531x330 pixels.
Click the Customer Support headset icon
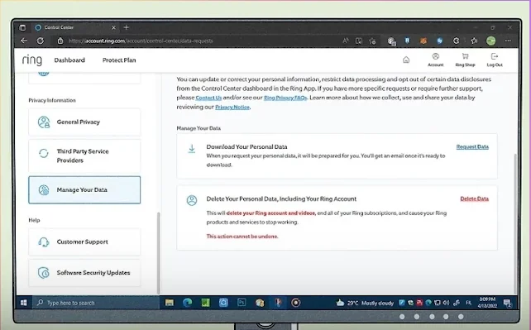[44, 242]
